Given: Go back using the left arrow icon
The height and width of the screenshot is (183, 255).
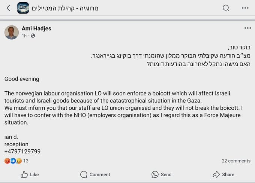Looking at the screenshot, I should coord(9,8).
